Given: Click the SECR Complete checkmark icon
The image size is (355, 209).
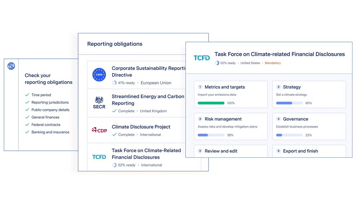Looking at the screenshot, I should click(x=114, y=111).
